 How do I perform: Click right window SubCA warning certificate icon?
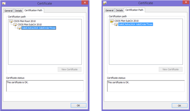click(112, 21)
